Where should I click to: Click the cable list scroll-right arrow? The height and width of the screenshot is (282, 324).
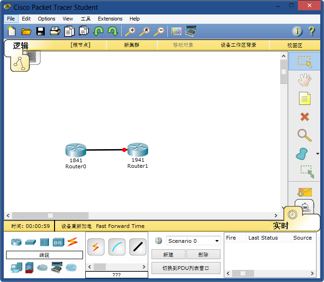click(x=144, y=267)
